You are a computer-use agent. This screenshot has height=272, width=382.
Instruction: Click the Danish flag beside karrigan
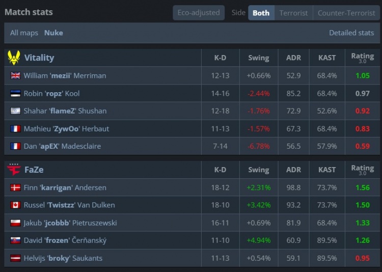(15, 188)
